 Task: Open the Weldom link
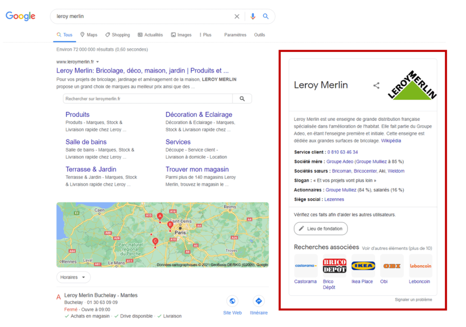click(396, 171)
